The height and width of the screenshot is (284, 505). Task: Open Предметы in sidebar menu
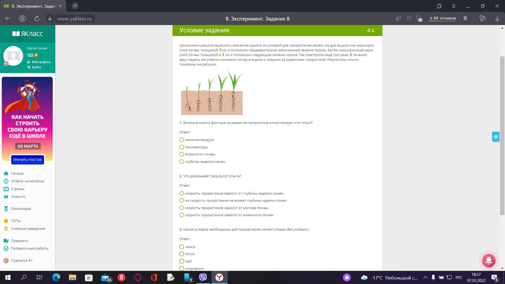(19, 241)
